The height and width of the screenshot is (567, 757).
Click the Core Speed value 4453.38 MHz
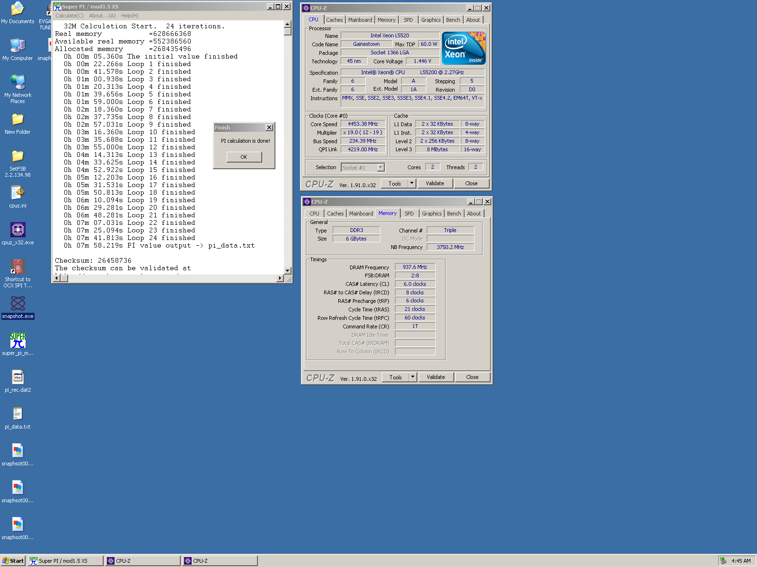tap(363, 124)
